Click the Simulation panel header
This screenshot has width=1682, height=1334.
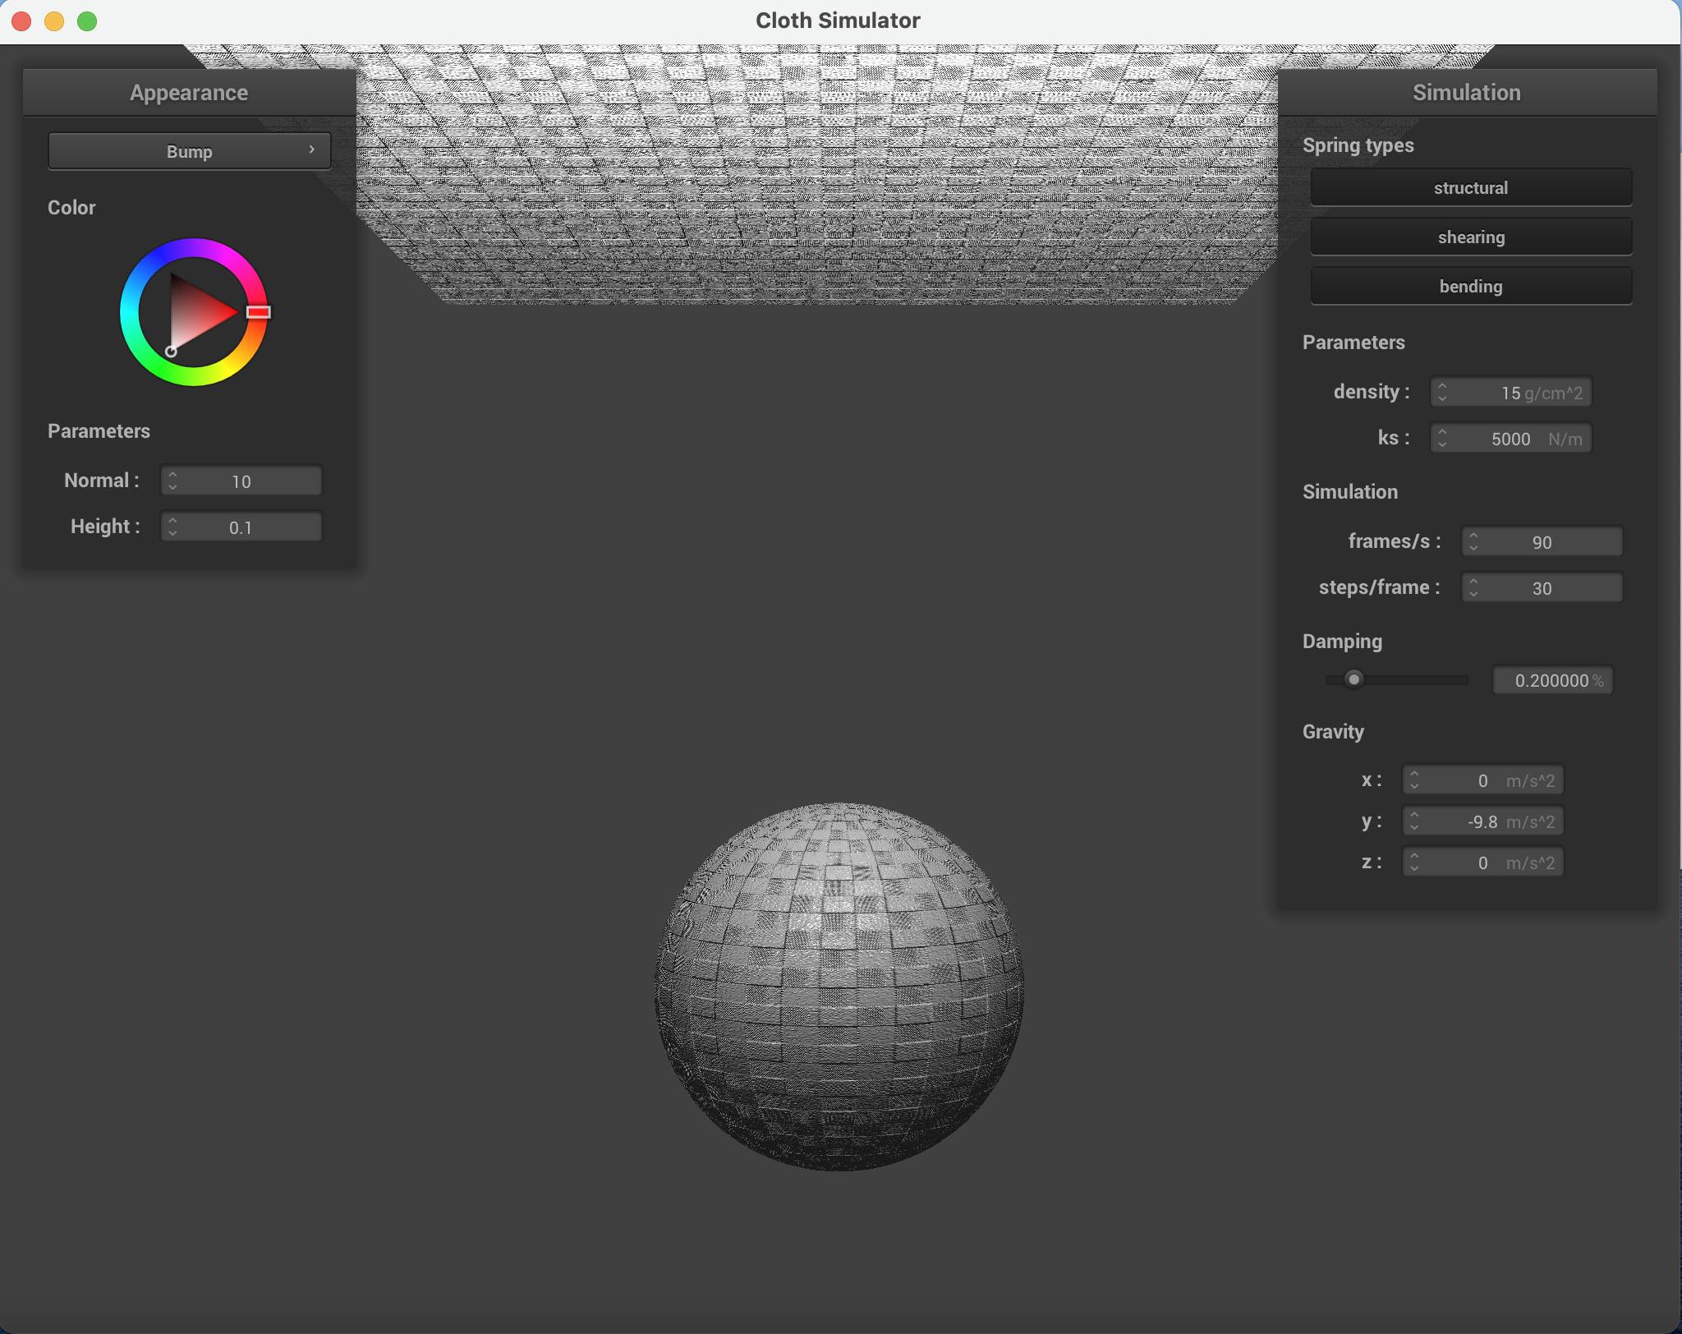[x=1466, y=93]
